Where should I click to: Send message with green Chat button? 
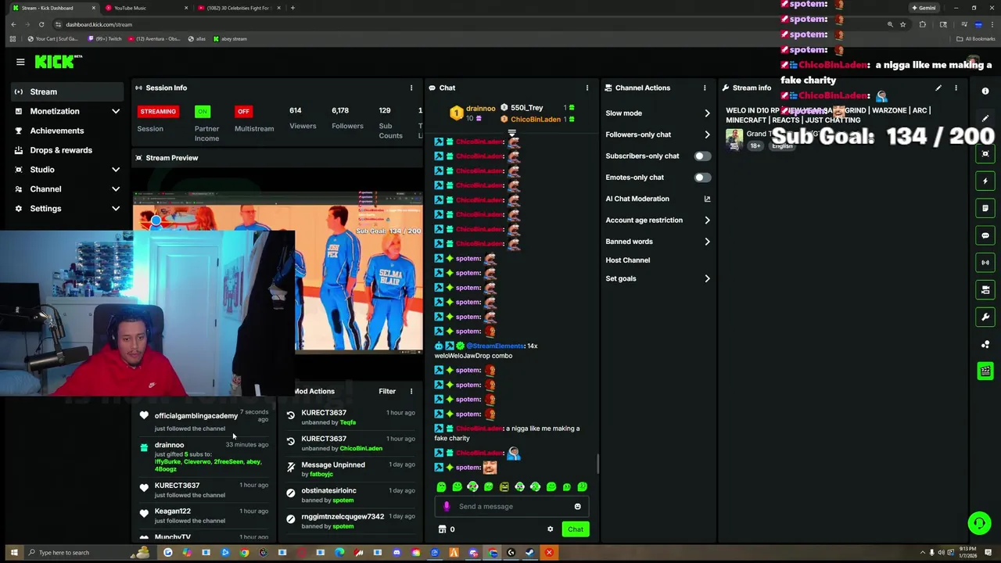(575, 529)
